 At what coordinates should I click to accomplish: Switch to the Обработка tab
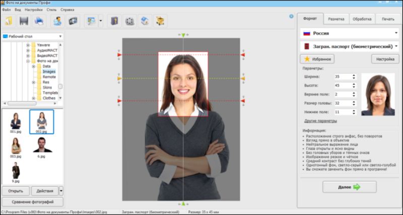coord(362,19)
